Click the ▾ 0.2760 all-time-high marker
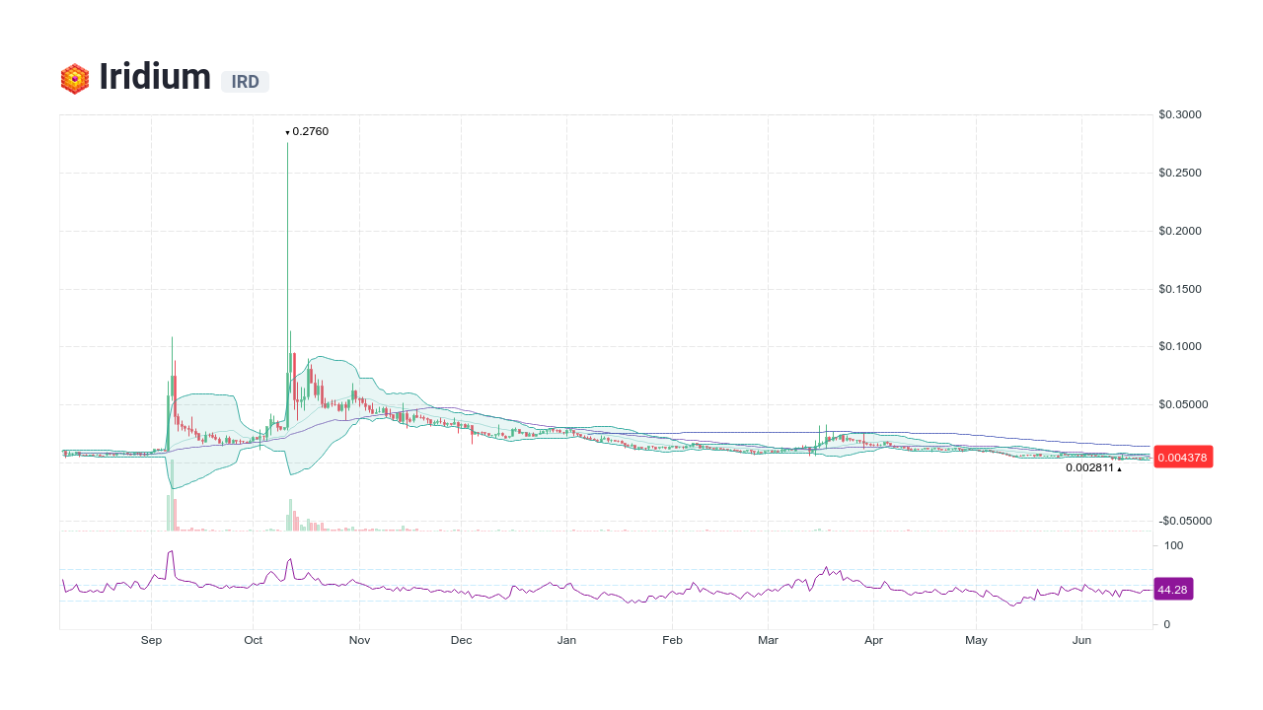1263x710 pixels. [x=306, y=131]
